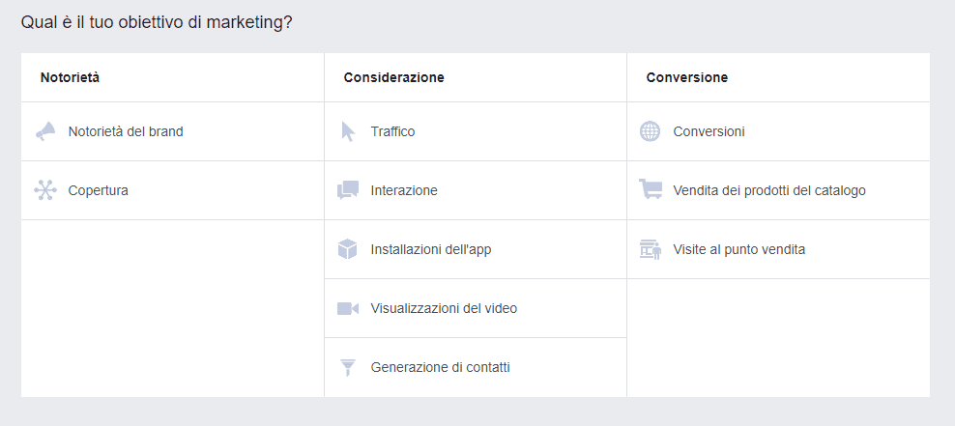Click the cursor arrow icon for Traffico

348,131
